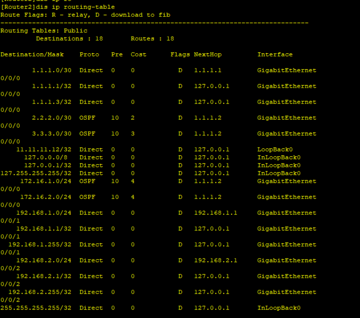The height and width of the screenshot is (318, 360).
Task: Click the 11.11.11.12/32 loopback destination
Action: pyautogui.click(x=44, y=149)
